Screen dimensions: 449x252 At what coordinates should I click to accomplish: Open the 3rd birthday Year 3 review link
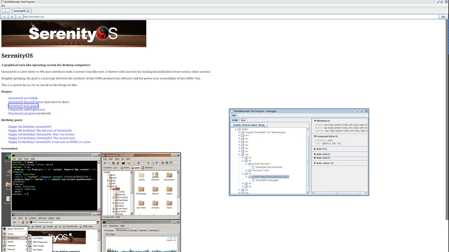(x=41, y=134)
